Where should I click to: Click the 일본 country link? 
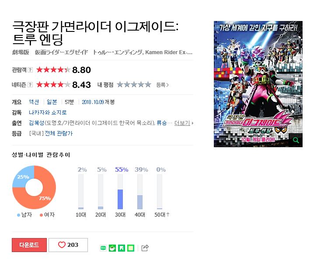(x=52, y=102)
